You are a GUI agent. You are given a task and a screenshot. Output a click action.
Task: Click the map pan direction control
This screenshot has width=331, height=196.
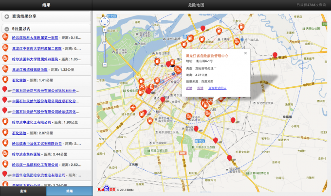(105, 21)
